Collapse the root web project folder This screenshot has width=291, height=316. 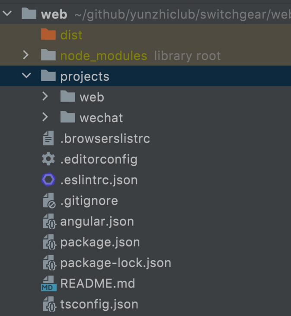[7, 14]
